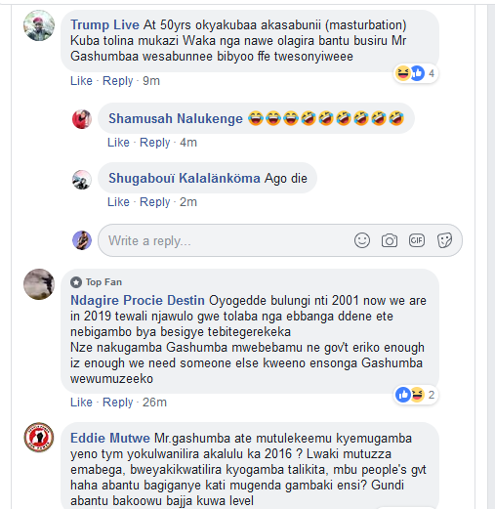Open the GIF picker in reply box
The width and height of the screenshot is (495, 509).
point(417,240)
